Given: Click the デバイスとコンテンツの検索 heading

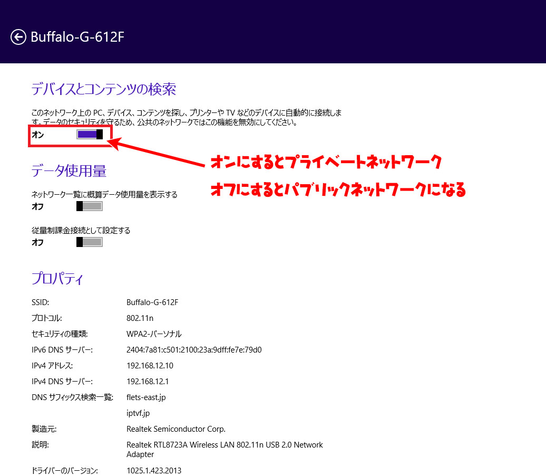Looking at the screenshot, I should [104, 89].
